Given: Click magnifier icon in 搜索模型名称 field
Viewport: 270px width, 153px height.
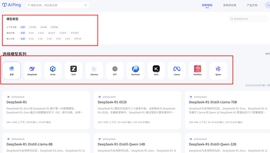Looking at the screenshot, I should (232, 19).
